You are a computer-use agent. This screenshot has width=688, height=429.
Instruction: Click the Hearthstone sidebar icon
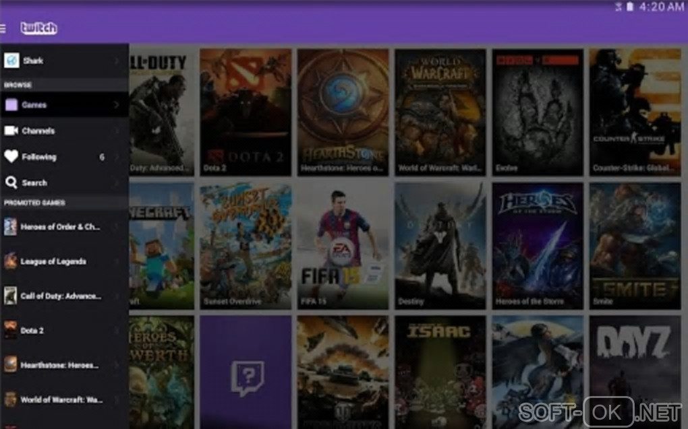(x=10, y=364)
